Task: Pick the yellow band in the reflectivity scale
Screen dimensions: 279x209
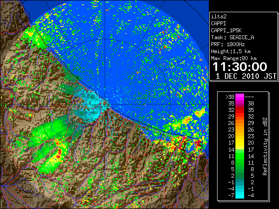Action: [x=240, y=143]
